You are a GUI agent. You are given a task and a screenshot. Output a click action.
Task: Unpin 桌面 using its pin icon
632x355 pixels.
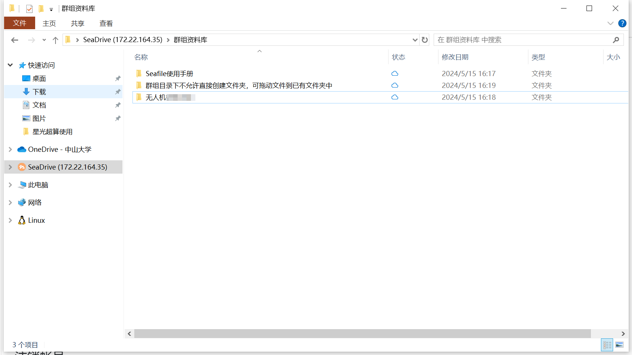(118, 78)
